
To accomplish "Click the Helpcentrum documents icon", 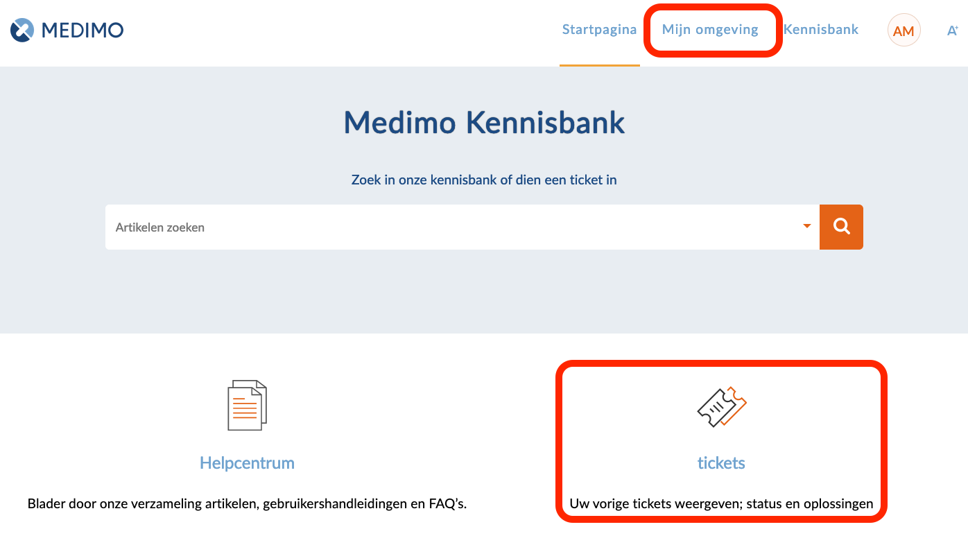I will (x=247, y=406).
